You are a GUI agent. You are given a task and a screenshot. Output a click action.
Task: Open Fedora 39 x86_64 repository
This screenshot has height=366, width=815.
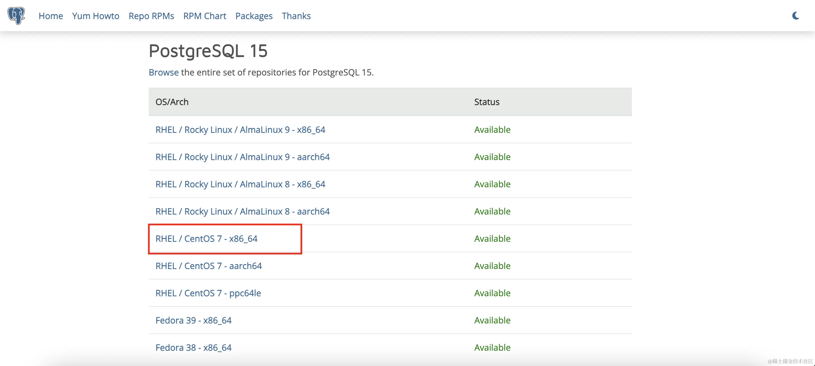click(193, 320)
